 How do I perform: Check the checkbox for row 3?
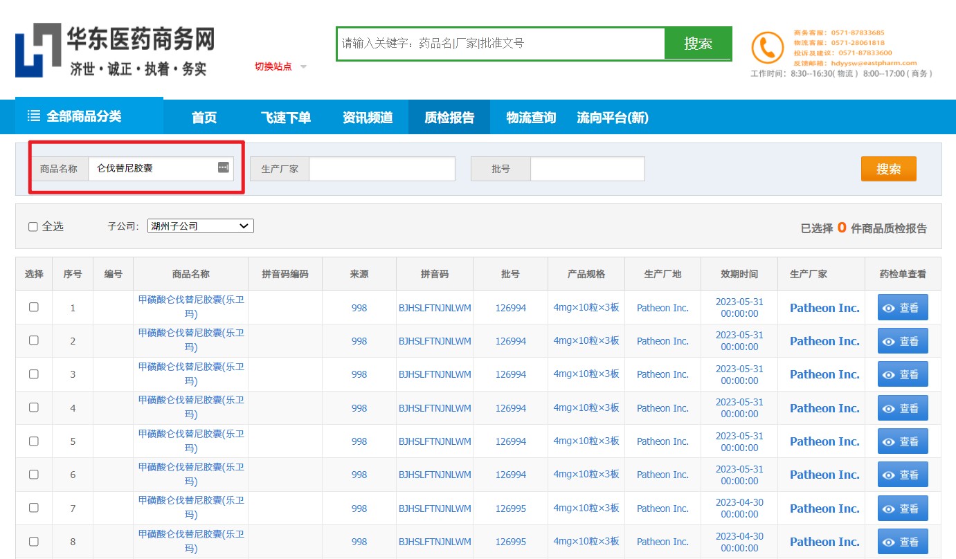[x=34, y=374]
